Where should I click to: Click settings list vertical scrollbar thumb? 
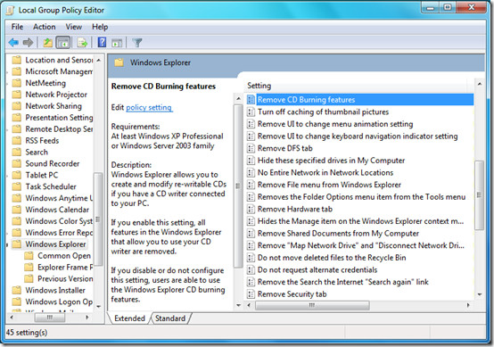coord(479,195)
